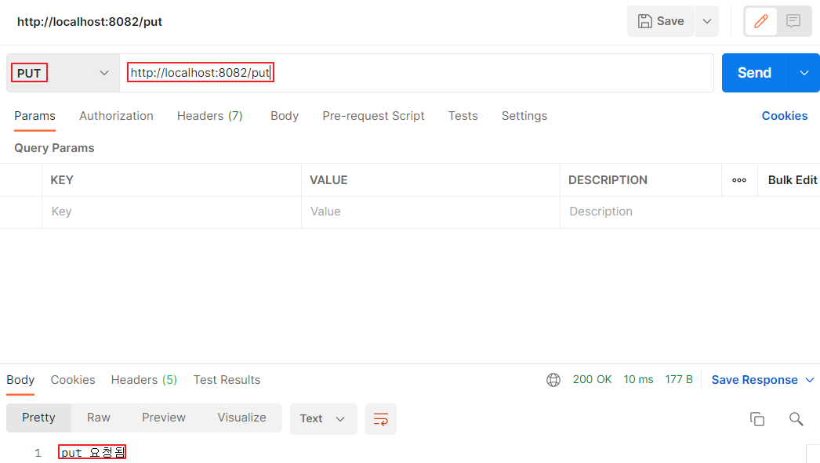
Task: Click the request URL input field
Action: 416,73
